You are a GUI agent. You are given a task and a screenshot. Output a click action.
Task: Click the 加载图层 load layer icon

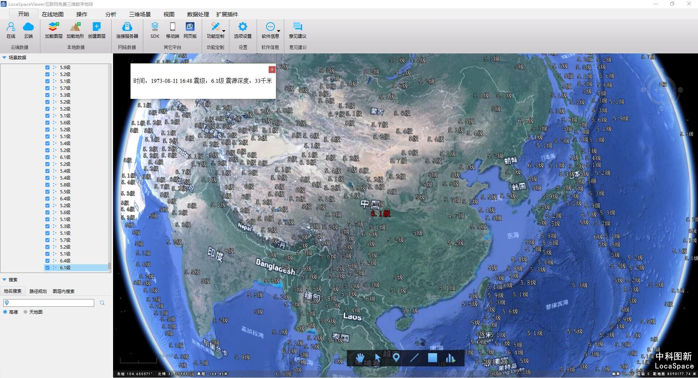53,27
